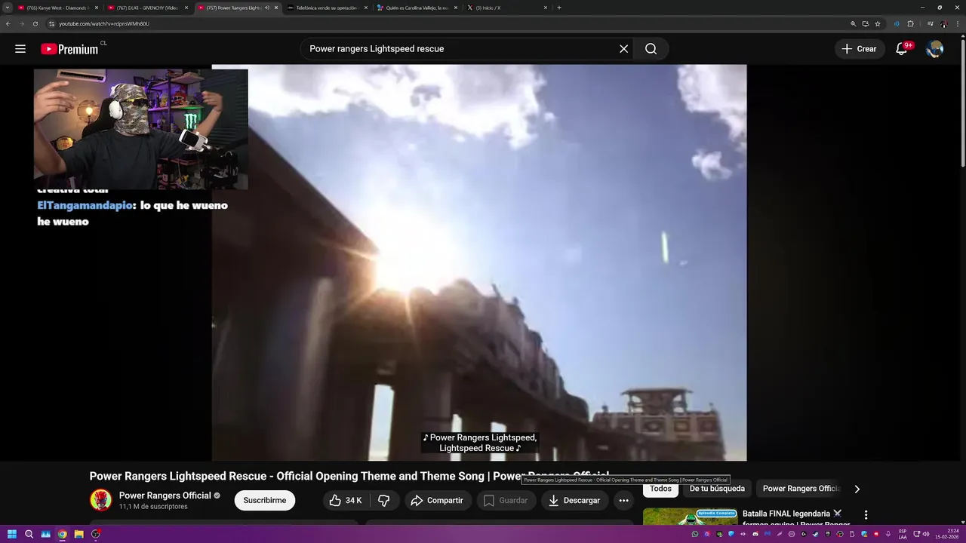966x543 pixels.
Task: Close the Inicio / X tab
Action: [x=546, y=8]
